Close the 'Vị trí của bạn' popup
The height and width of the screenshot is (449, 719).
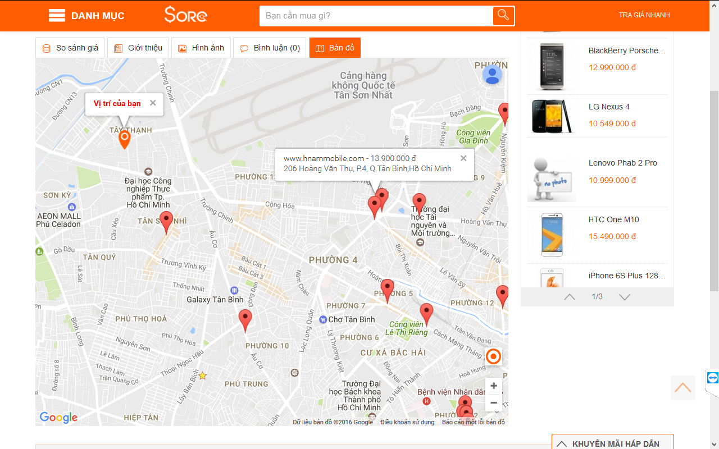[153, 103]
